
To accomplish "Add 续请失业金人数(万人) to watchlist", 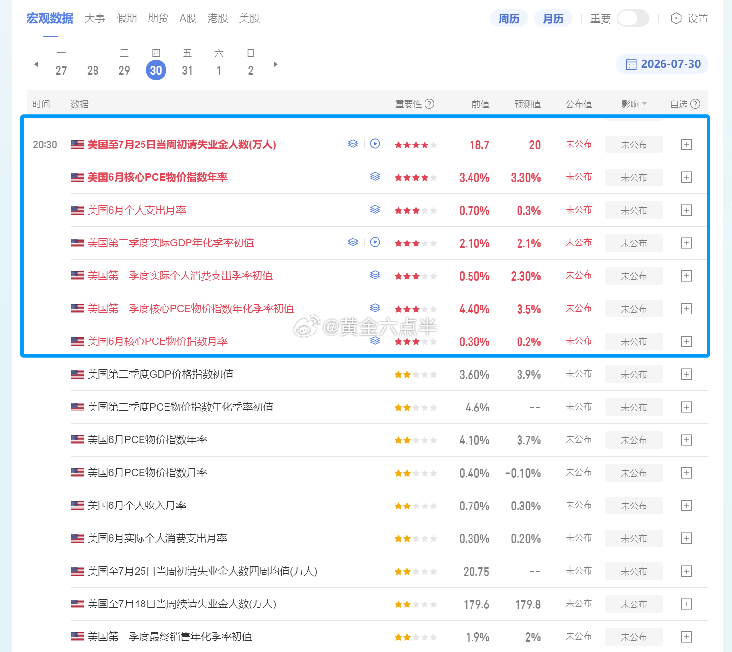I will point(686,604).
